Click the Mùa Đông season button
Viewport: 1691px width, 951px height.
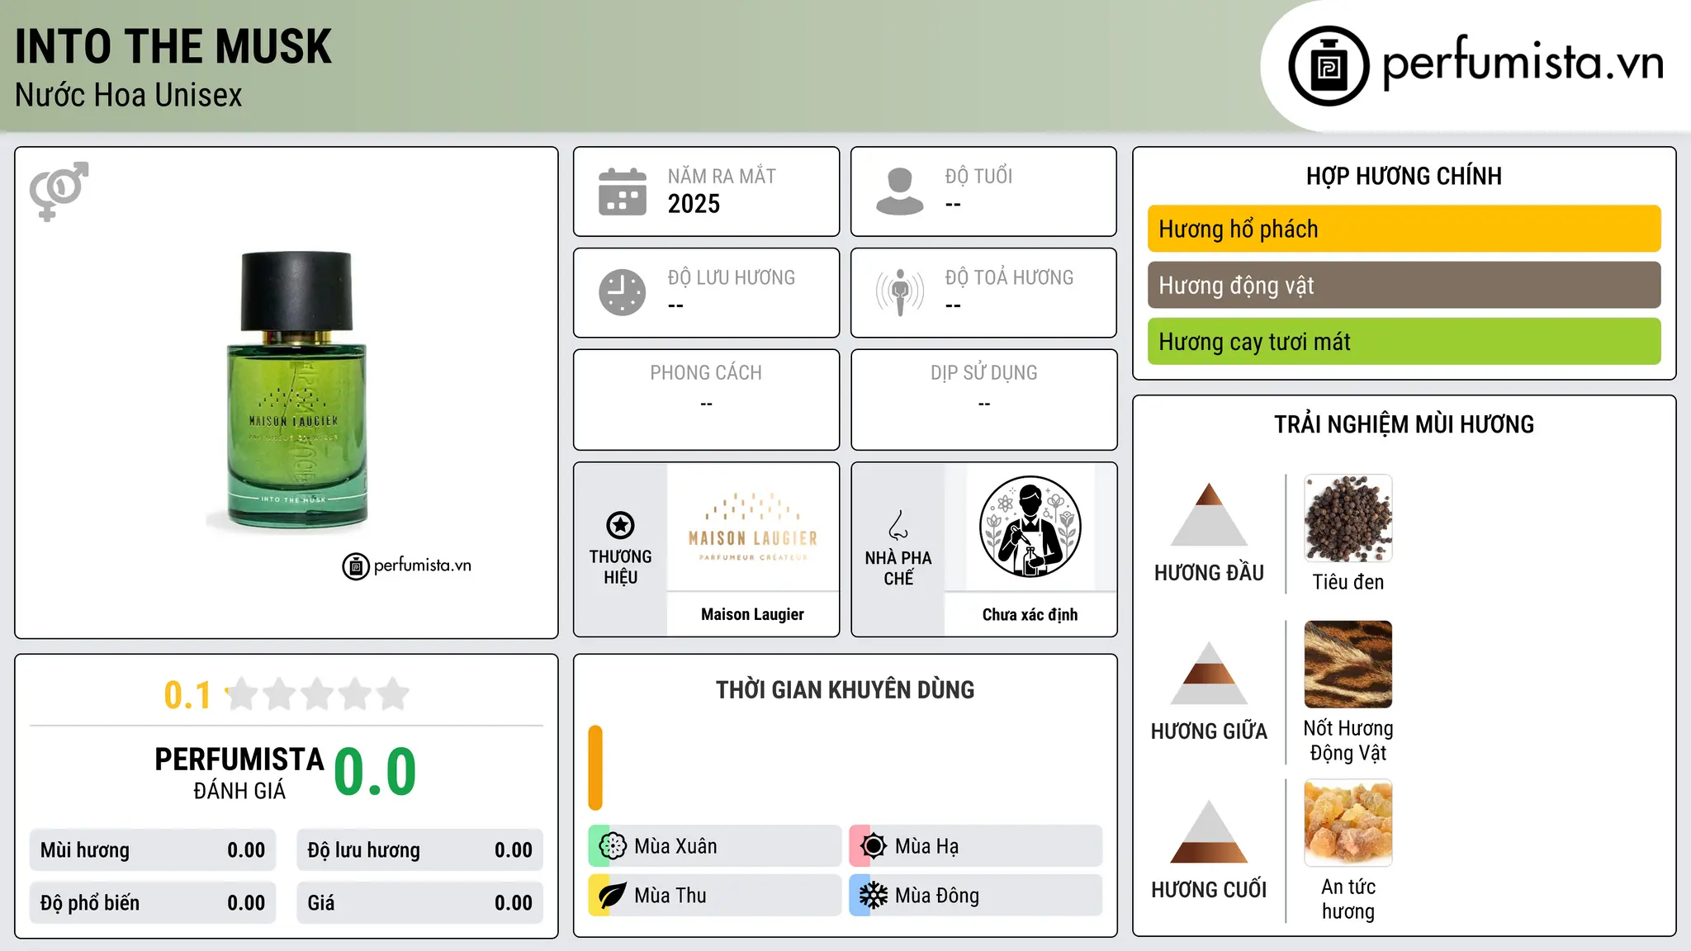[x=976, y=896]
